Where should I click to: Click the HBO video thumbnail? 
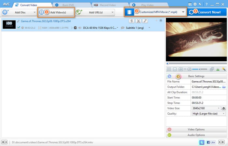[9, 24]
